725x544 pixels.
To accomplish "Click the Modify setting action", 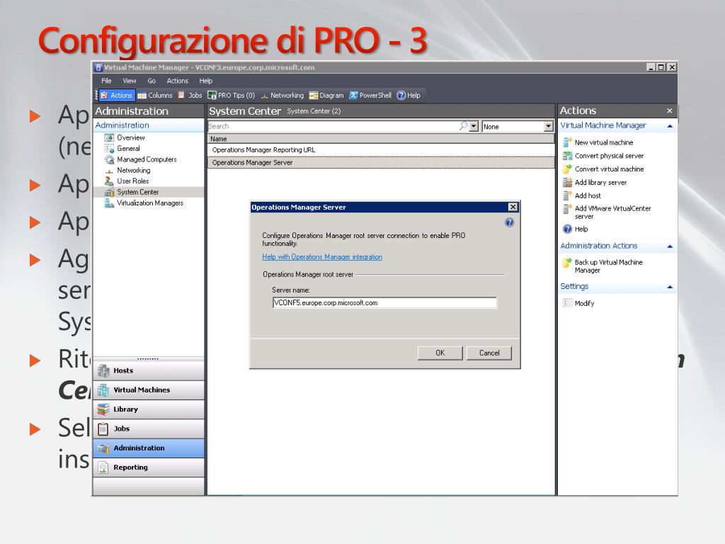I will click(x=579, y=303).
